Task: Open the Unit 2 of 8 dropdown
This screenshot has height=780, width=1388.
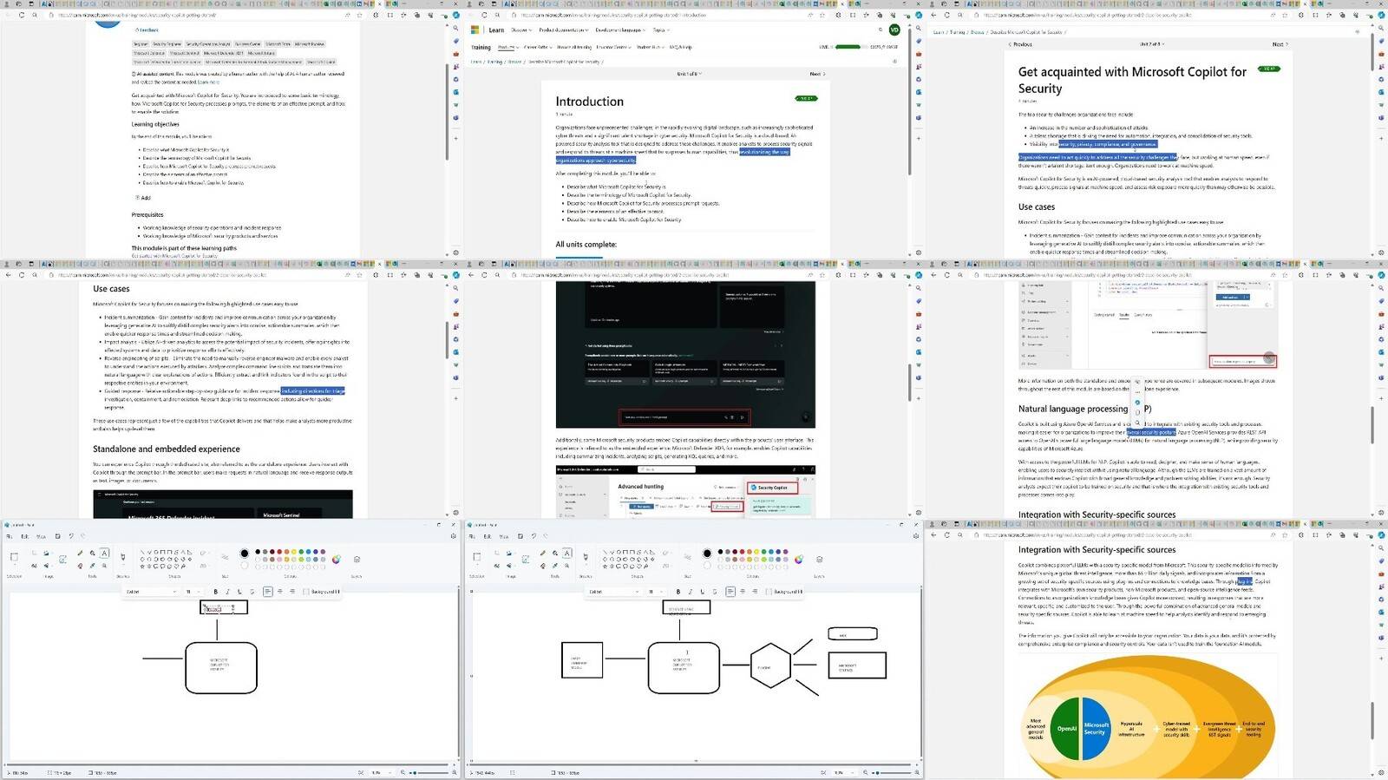Action: click(x=1151, y=44)
